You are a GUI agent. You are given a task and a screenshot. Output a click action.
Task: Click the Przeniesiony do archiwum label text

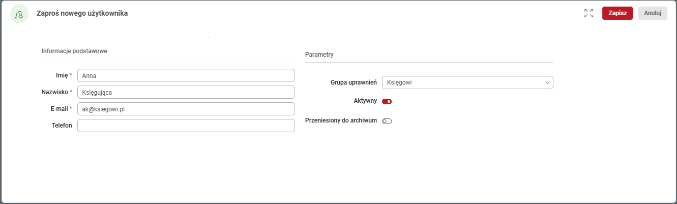point(341,120)
